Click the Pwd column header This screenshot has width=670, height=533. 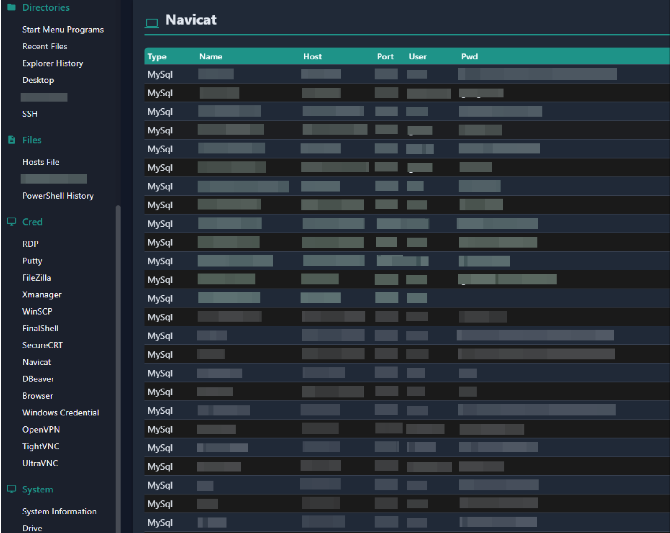469,56
